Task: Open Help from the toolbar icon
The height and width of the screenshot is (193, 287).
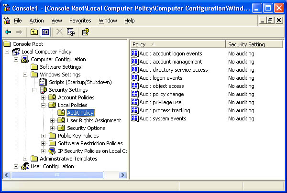Action: tap(85, 32)
